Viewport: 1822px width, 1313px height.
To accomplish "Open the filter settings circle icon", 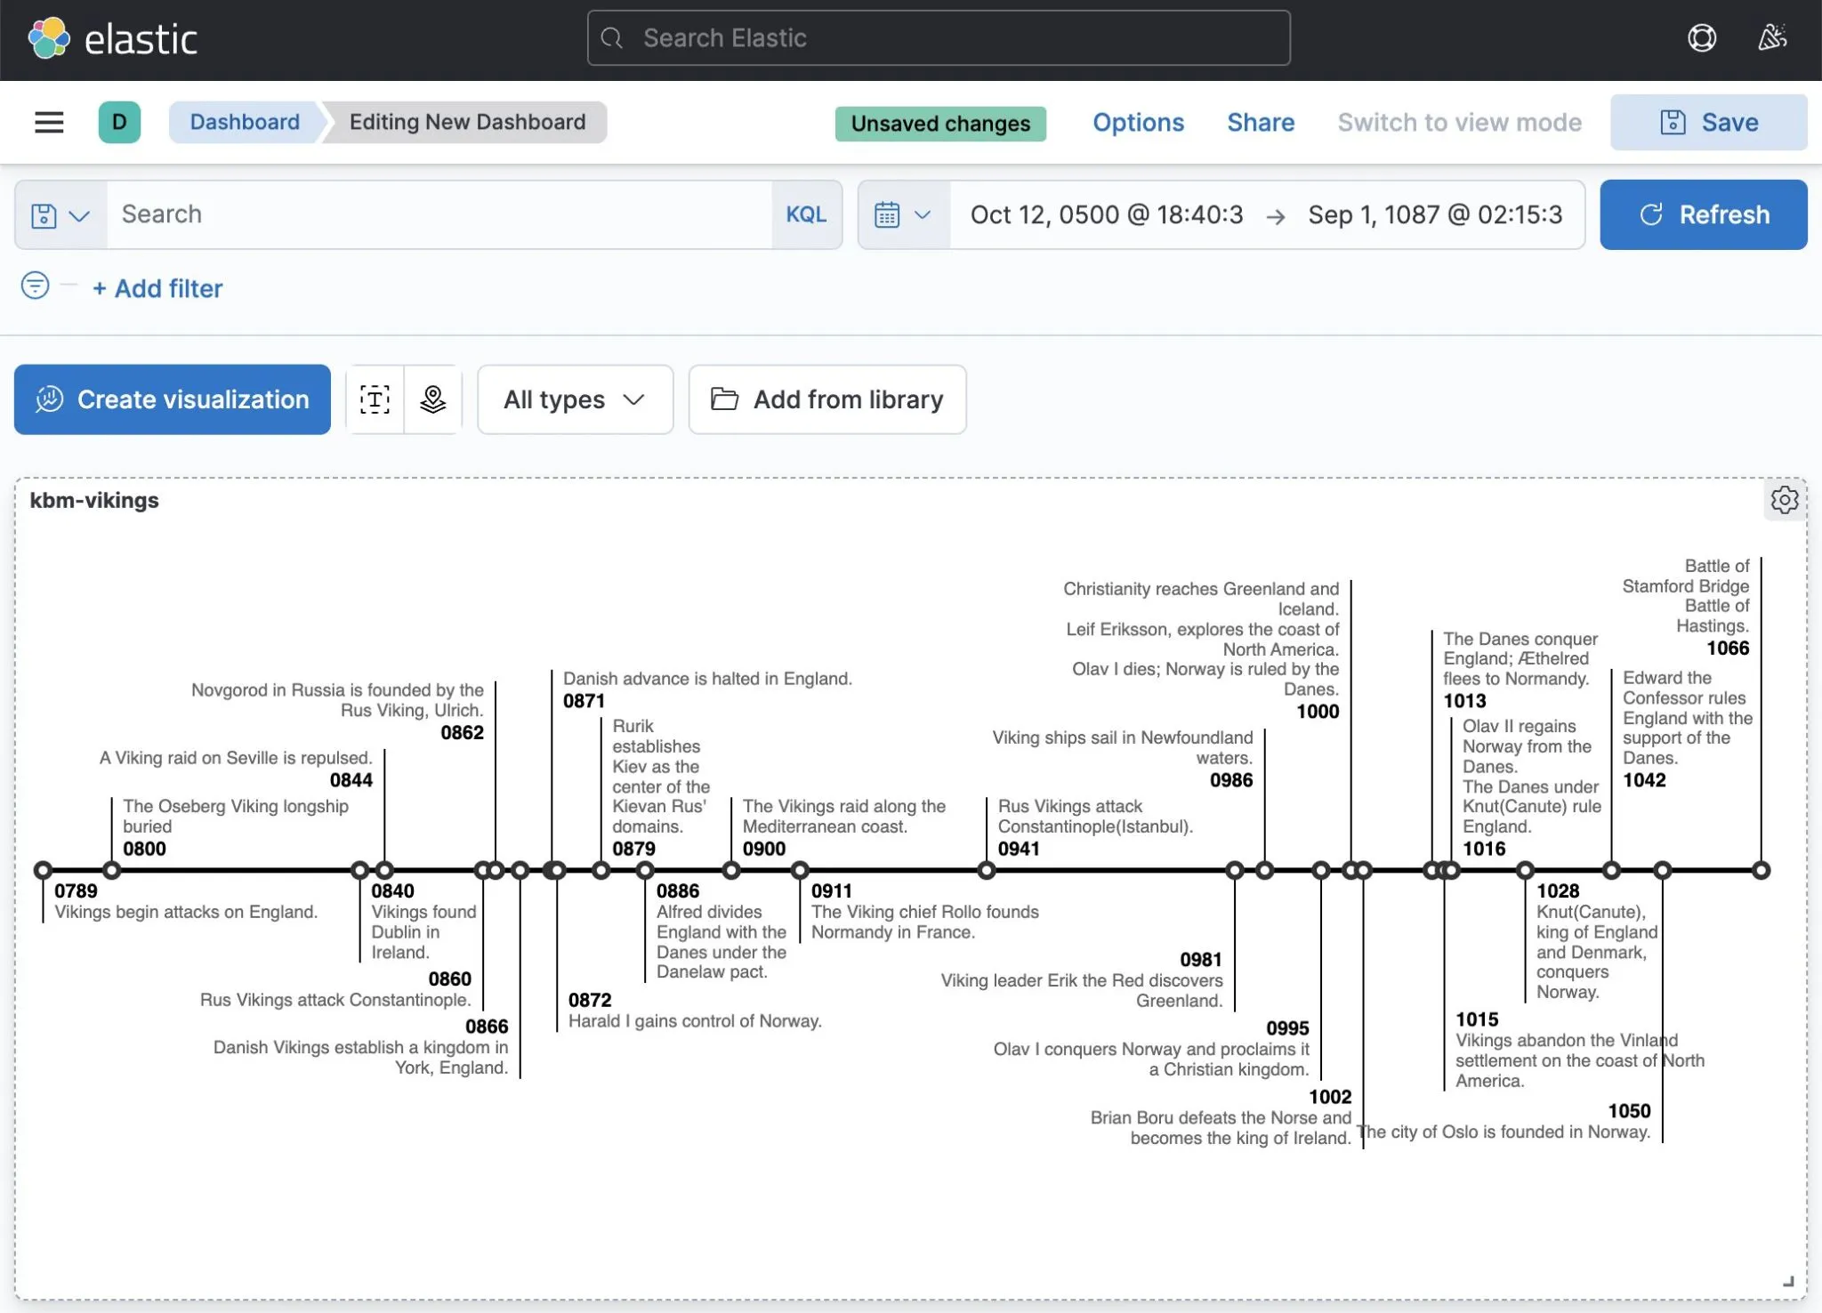I will pos(35,286).
